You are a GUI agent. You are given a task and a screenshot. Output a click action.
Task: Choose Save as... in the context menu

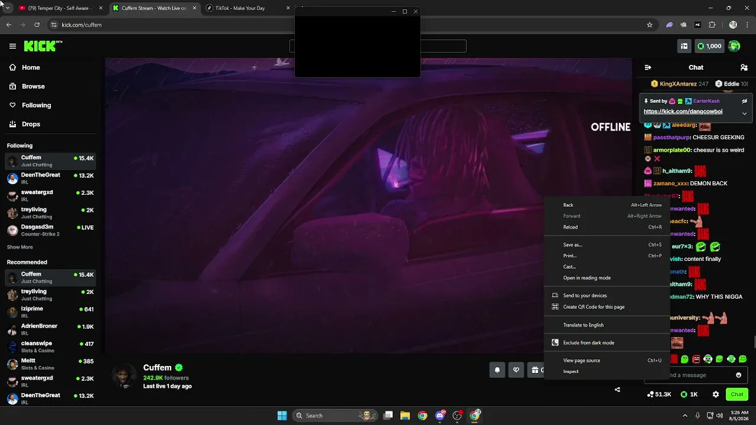click(x=607, y=244)
